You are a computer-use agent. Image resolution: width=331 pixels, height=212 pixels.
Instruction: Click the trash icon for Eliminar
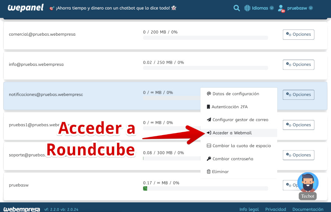(209, 172)
